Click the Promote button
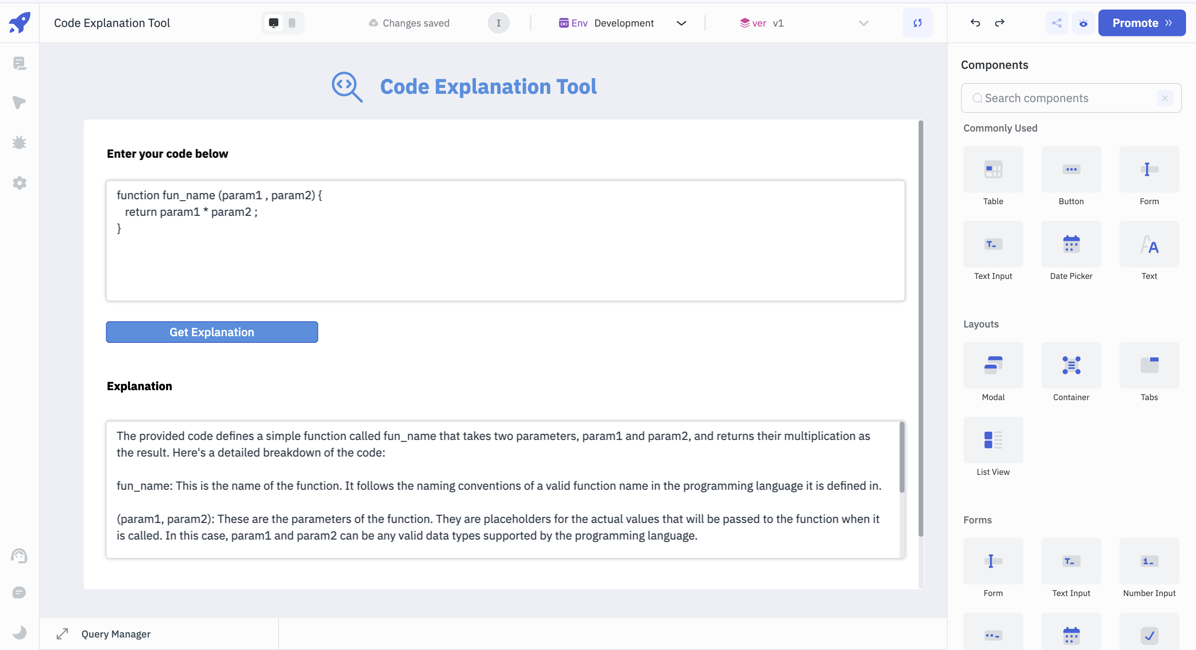 coord(1141,23)
